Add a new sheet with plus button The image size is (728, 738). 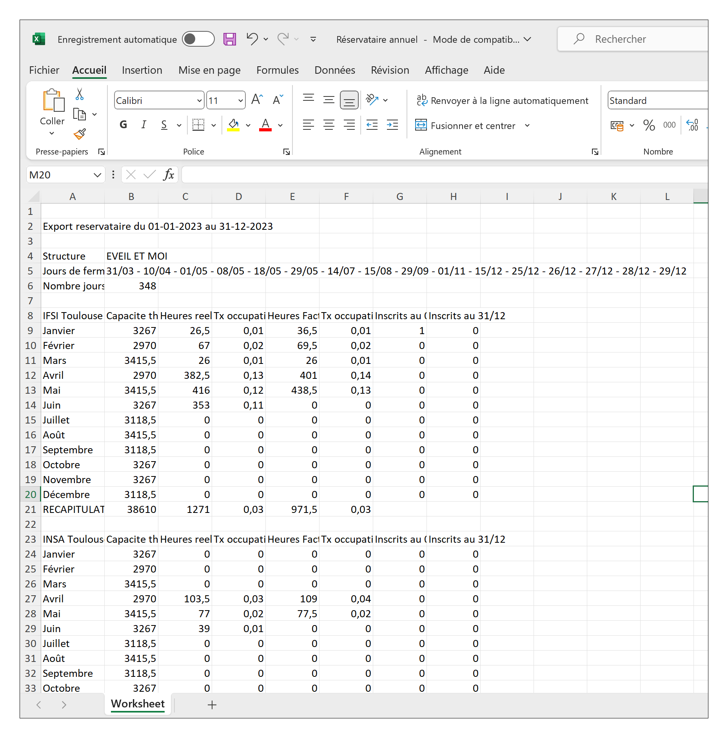212,705
